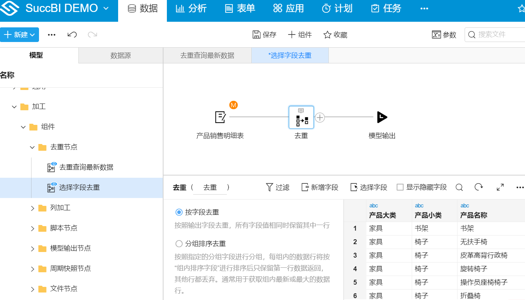Click the 收藏 favorite star icon
Viewport: 525px width, 300px height.
tap(335, 34)
